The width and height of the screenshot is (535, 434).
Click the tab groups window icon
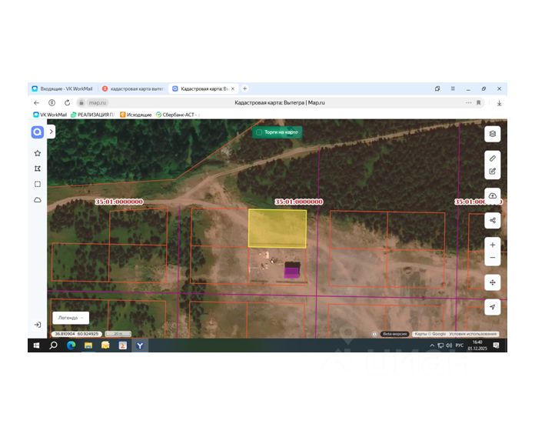tap(437, 88)
